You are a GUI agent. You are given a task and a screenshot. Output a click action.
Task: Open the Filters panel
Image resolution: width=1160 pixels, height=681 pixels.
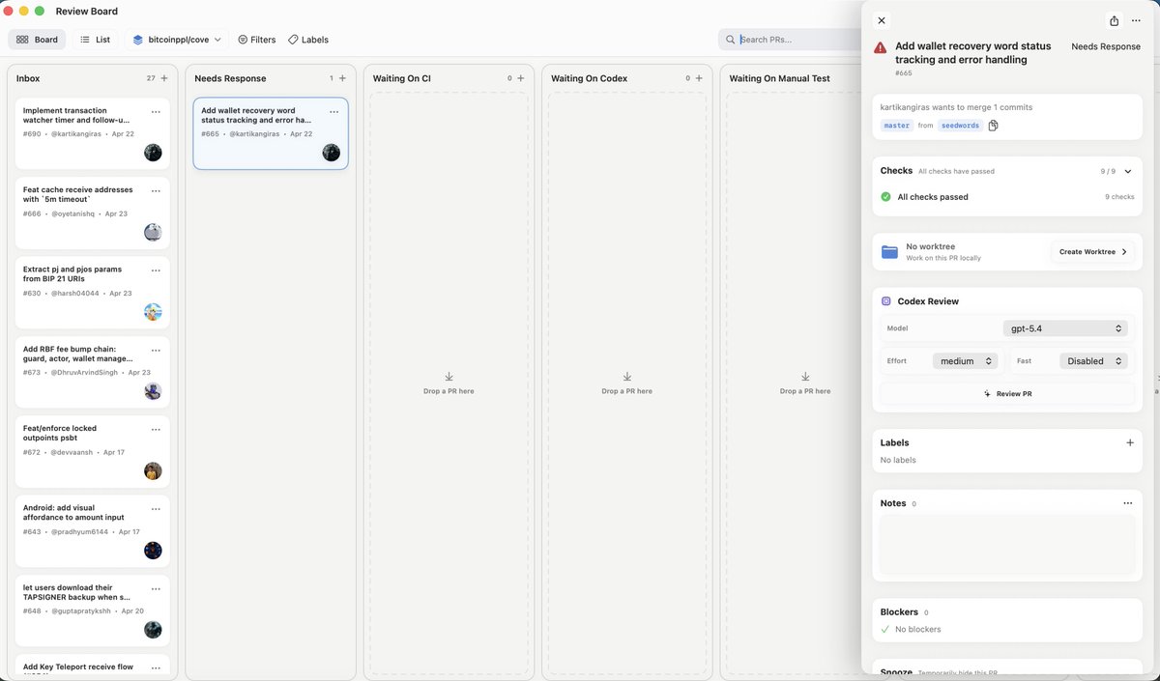tap(256, 40)
